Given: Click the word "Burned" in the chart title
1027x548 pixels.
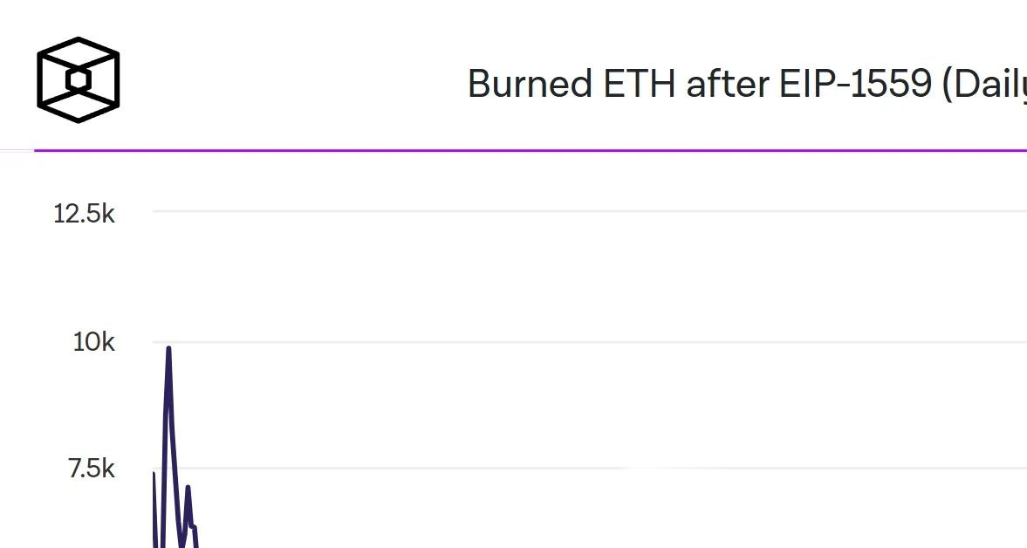Looking at the screenshot, I should click(x=530, y=85).
